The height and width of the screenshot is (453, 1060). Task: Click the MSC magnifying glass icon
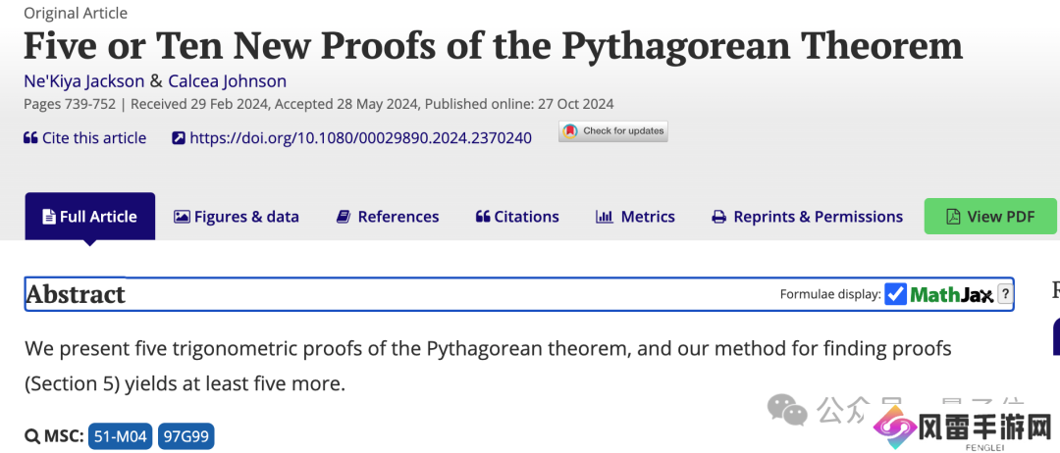(x=31, y=436)
